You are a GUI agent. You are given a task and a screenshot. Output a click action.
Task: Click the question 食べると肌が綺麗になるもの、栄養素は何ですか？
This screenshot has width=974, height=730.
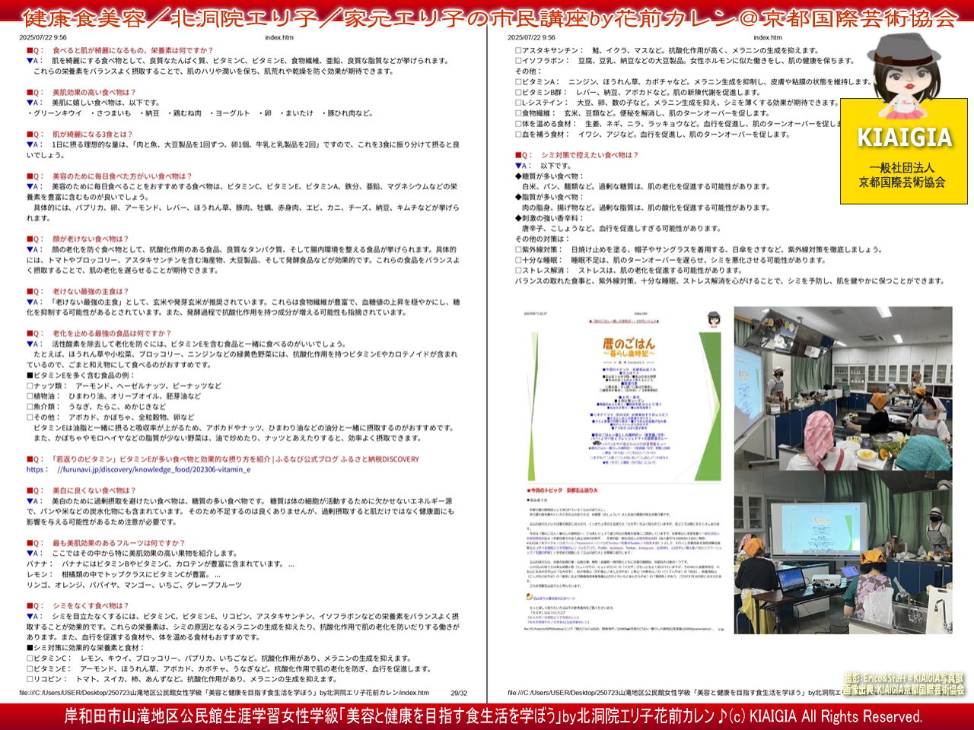(120, 50)
